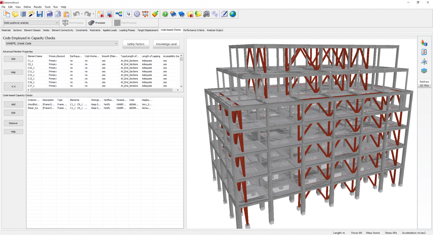
Task: Switch to the Target Displacement tab
Action: (148, 30)
